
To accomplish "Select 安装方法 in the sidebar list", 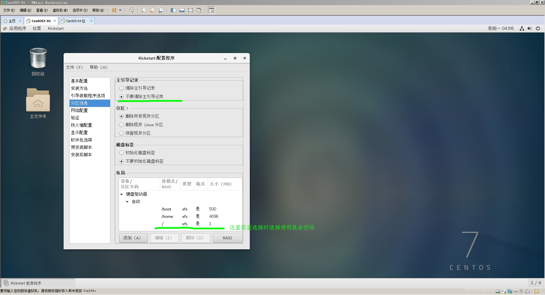I will click(90, 88).
